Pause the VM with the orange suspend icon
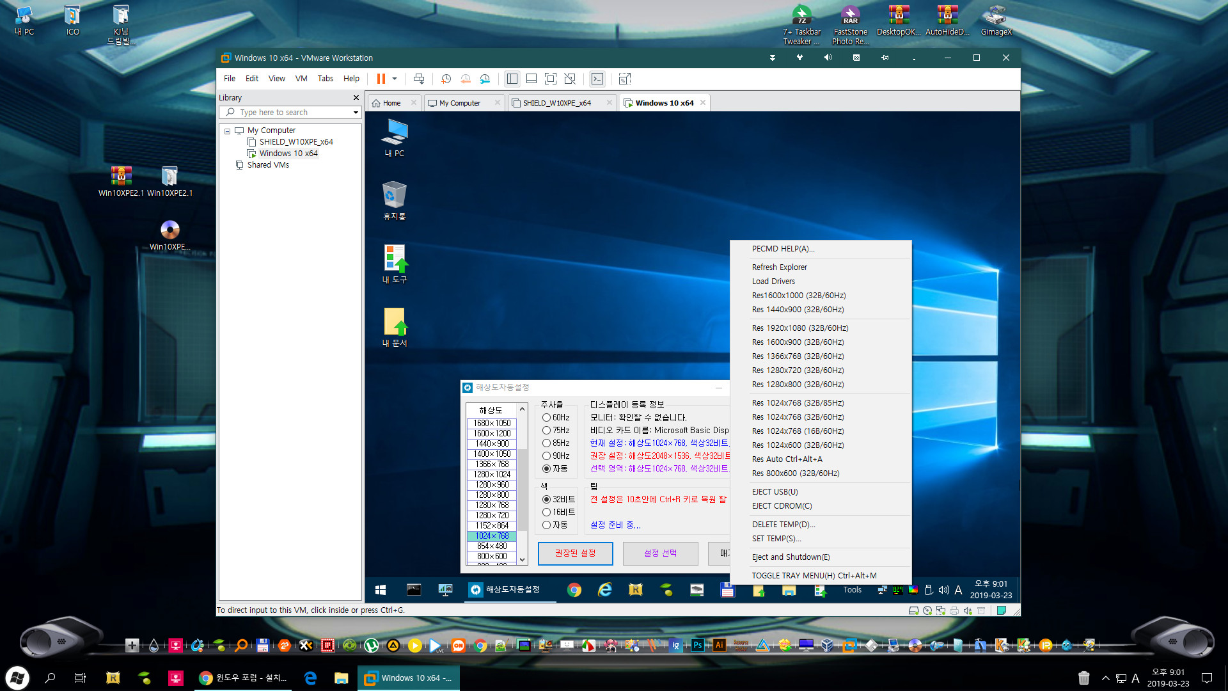 pos(381,79)
